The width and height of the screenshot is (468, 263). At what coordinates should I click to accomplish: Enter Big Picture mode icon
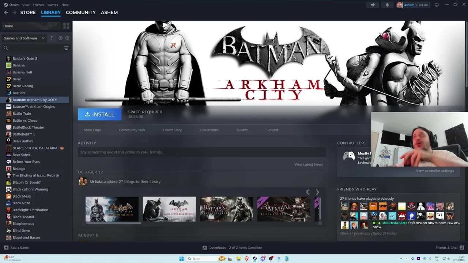pos(437,5)
